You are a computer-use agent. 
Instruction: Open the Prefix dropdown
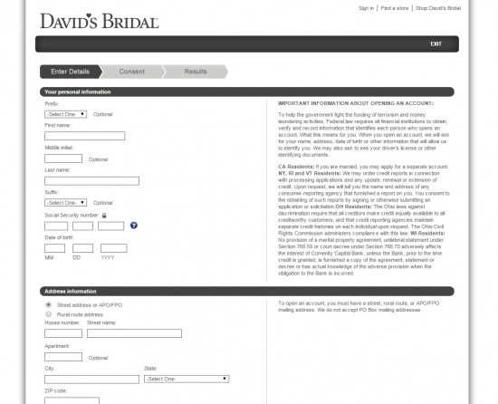(66, 114)
